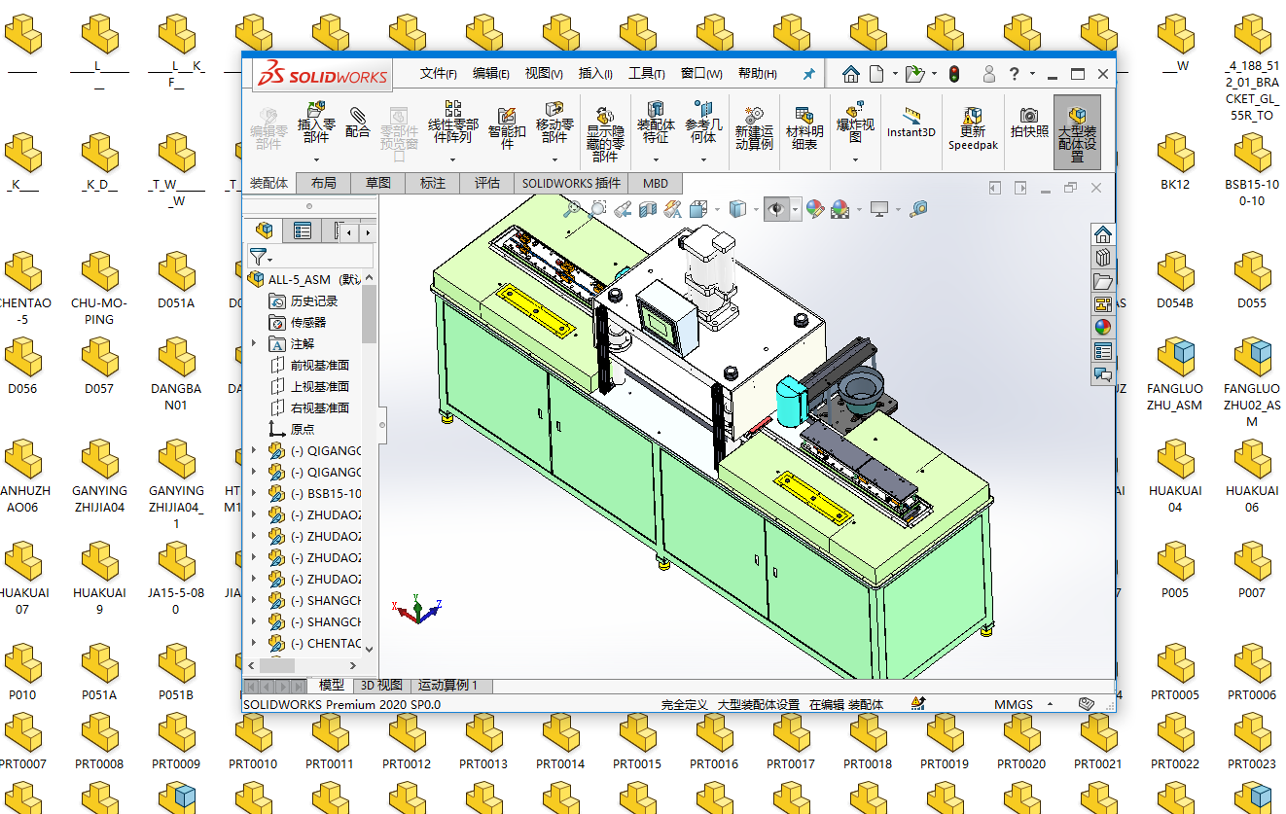This screenshot has height=814, width=1286.
Task: Create a new document via New icon
Action: tap(876, 74)
